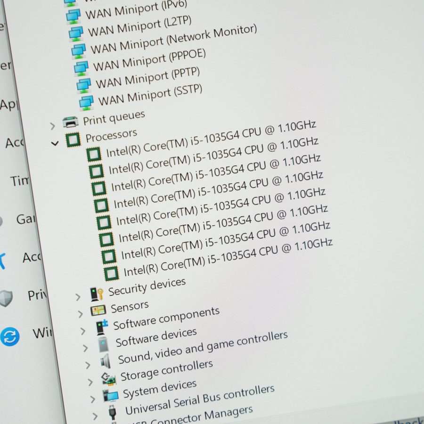Image resolution: width=424 pixels, height=424 pixels.
Task: Click the WAN Miniport (PPPOE) adapter icon
Action: (81, 68)
